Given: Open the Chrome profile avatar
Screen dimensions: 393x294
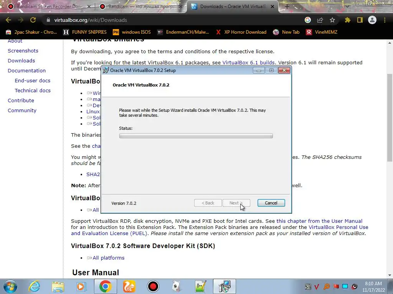Looking at the screenshot, I should coord(372,20).
